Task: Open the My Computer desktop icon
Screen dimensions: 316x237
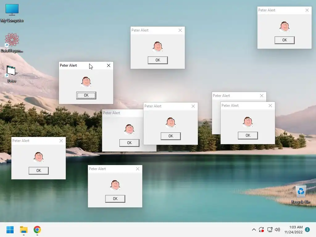Action: (x=12, y=13)
